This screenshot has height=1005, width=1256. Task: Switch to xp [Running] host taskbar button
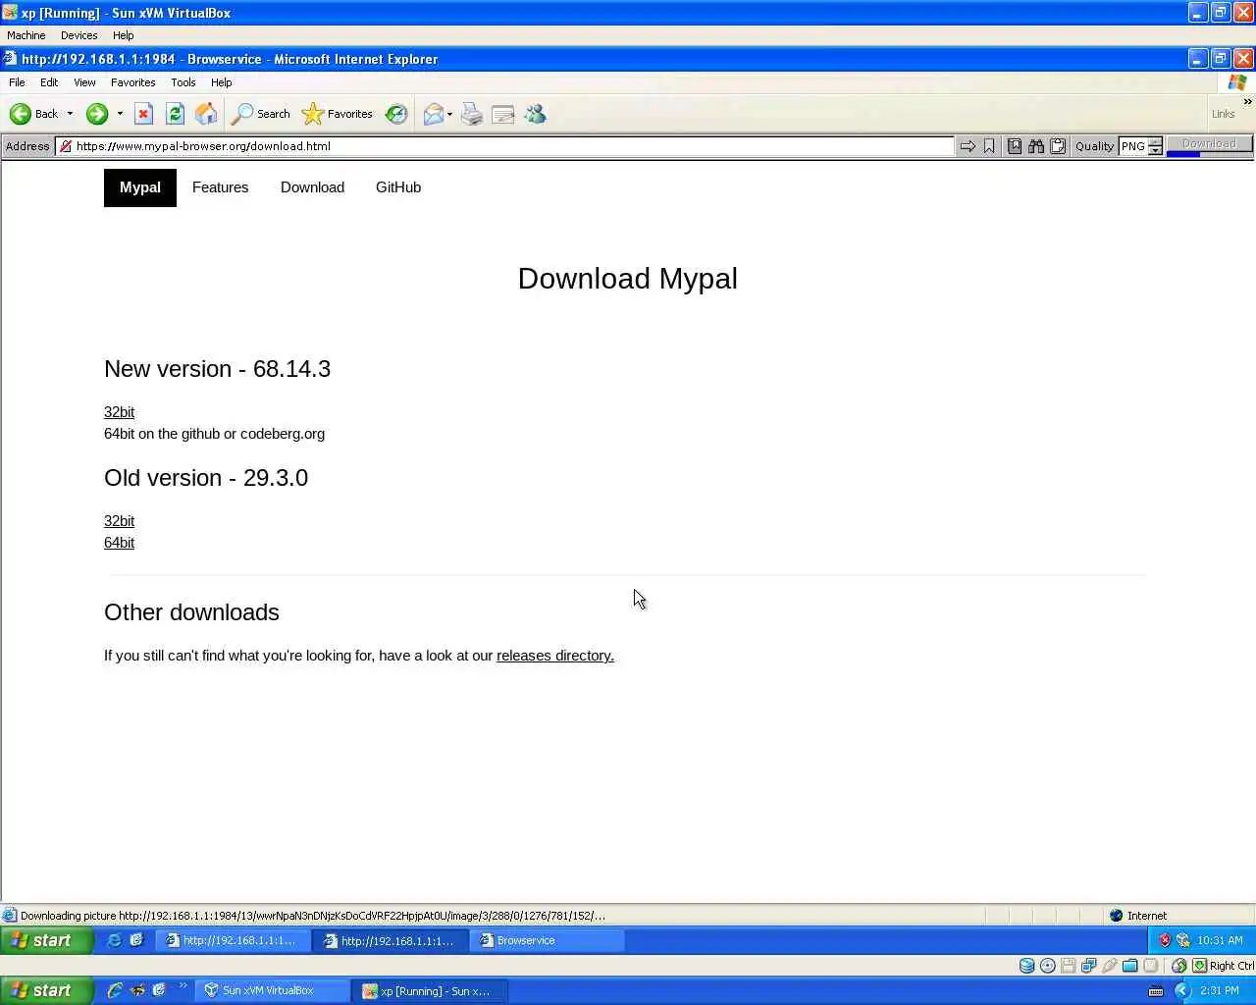click(x=430, y=990)
